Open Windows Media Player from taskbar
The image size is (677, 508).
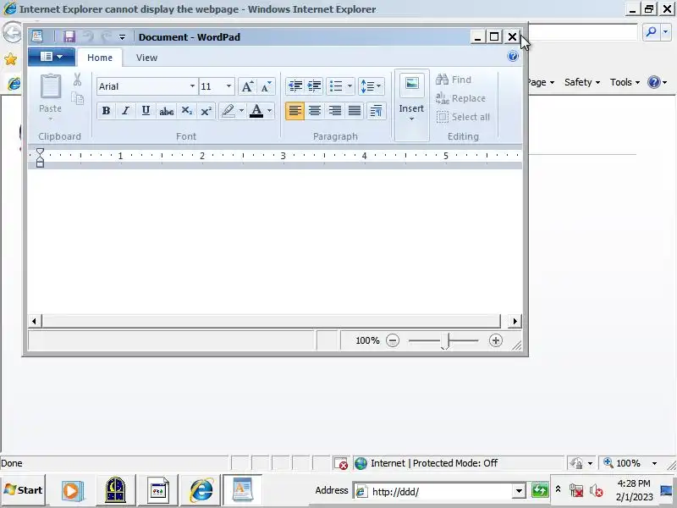click(x=72, y=490)
